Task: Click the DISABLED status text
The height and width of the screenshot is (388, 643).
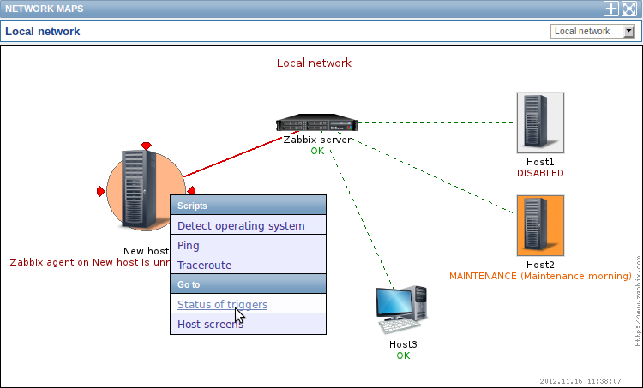Action: (540, 173)
